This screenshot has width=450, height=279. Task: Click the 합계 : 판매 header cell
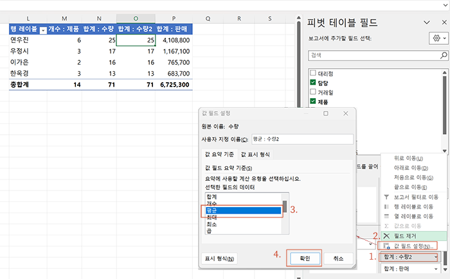point(174,29)
